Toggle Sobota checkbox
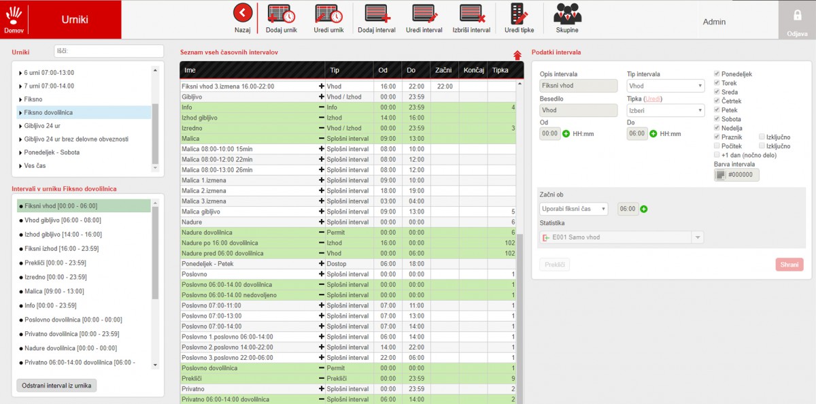816x404 pixels. [x=717, y=119]
